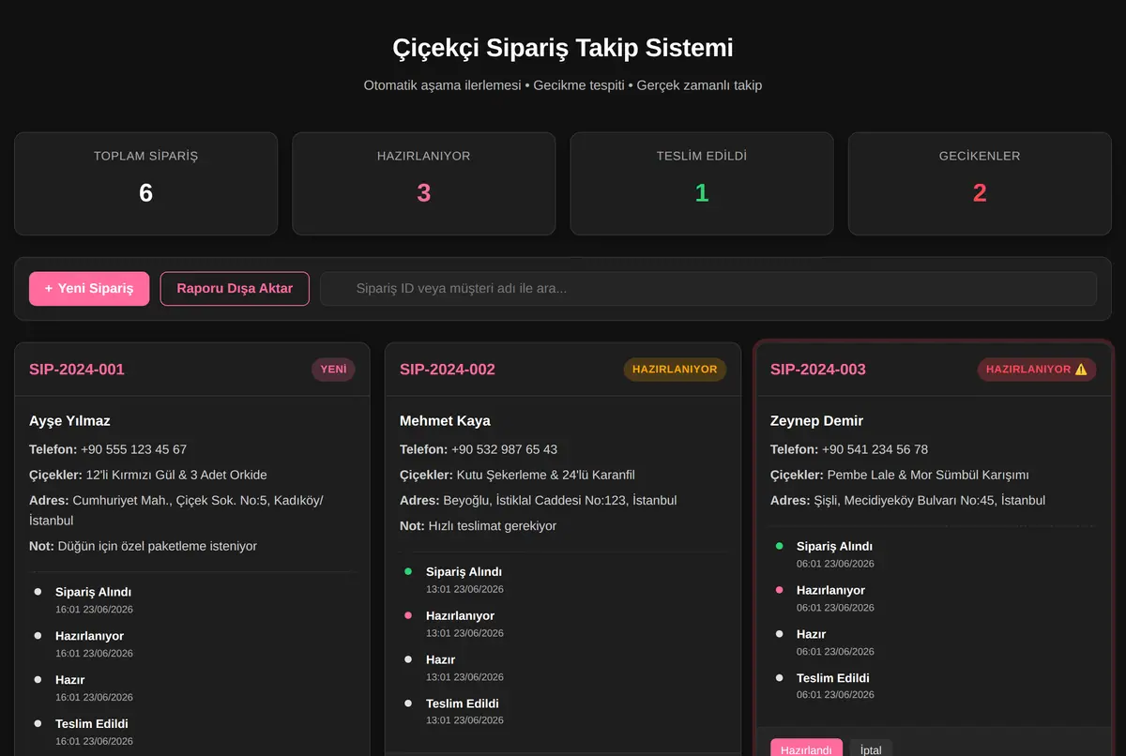This screenshot has height=756, width=1126.
Task: Export the report with "Raporu Dışa Aktar"
Action: coord(235,289)
